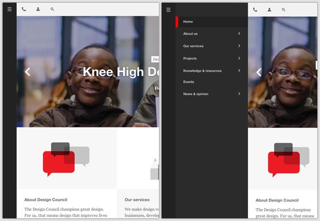Click About Design Council heading in right view
320x221 pixels.
coord(277,200)
